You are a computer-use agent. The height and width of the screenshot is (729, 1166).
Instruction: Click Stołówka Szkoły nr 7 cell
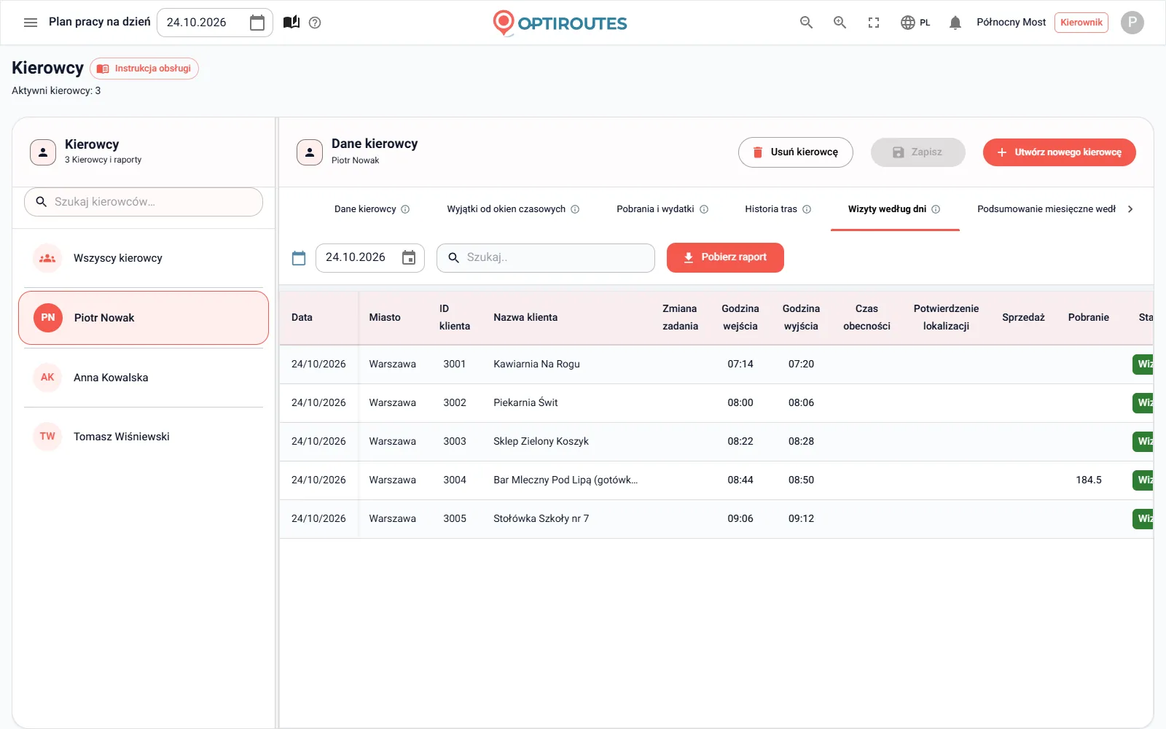[x=541, y=519]
